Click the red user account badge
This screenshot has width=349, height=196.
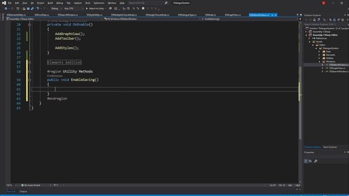[x=323, y=3]
